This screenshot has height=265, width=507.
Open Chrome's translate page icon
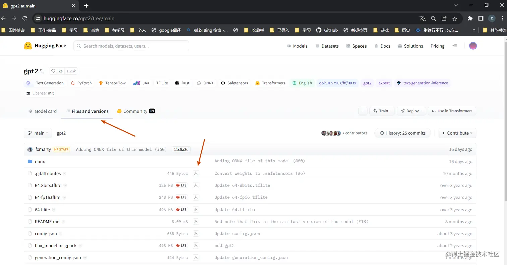[422, 19]
